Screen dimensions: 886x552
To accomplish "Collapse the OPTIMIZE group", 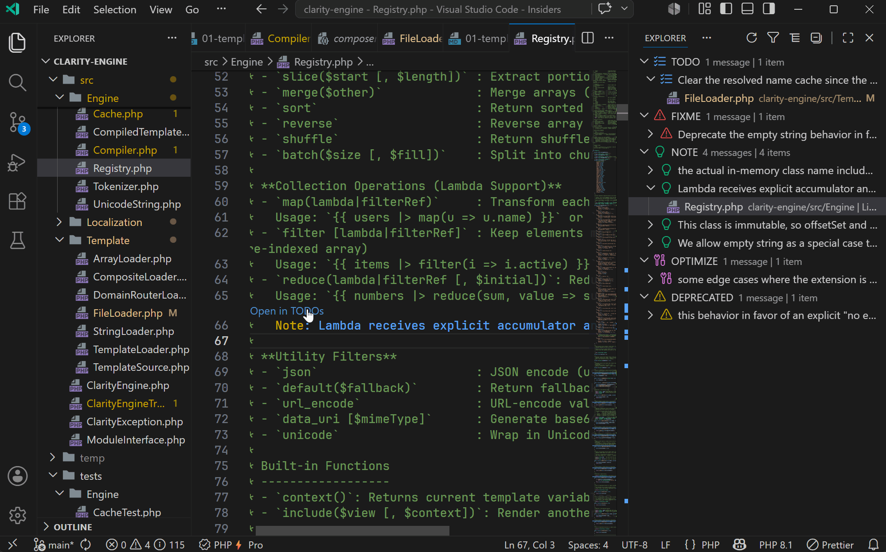I will (644, 261).
